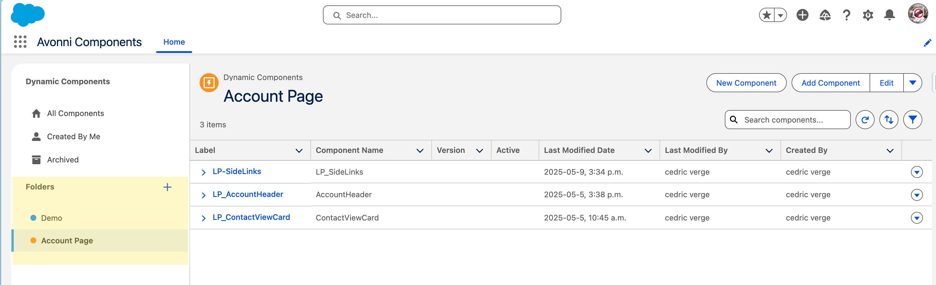Expand the LP-SideLinks row
The height and width of the screenshot is (285, 936).
pos(203,173)
